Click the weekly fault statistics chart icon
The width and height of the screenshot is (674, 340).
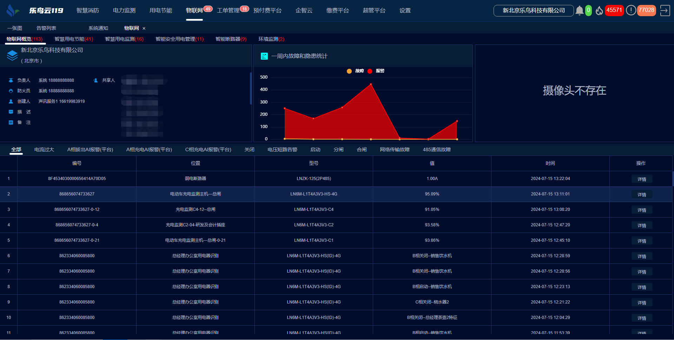[x=264, y=56]
